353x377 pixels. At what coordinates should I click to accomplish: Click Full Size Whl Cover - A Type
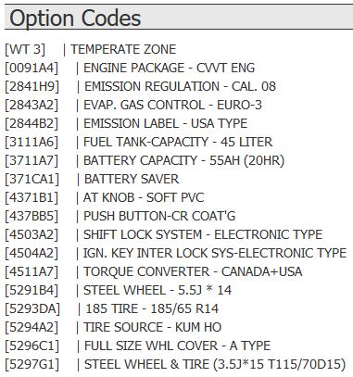[137, 346]
